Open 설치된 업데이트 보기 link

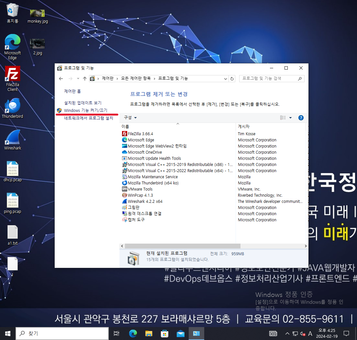pos(83,103)
